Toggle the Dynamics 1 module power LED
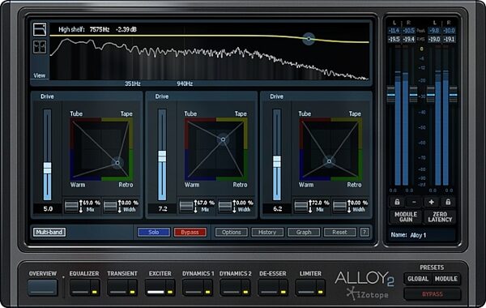 coord(207,292)
